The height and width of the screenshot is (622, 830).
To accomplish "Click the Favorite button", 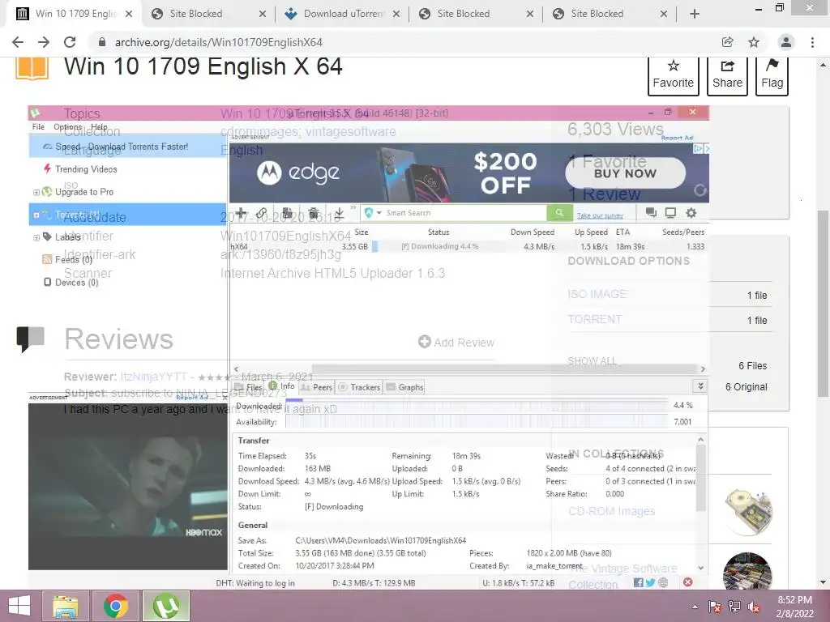I will [674, 75].
